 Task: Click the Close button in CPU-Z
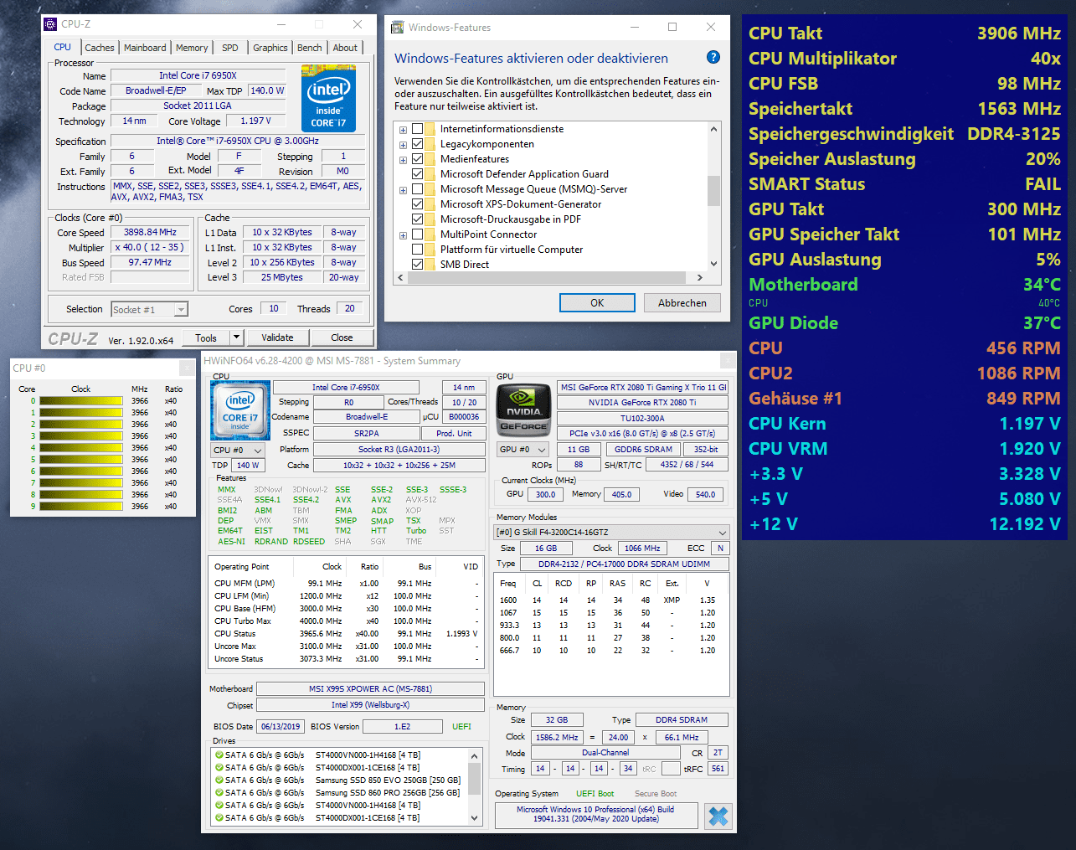point(342,337)
